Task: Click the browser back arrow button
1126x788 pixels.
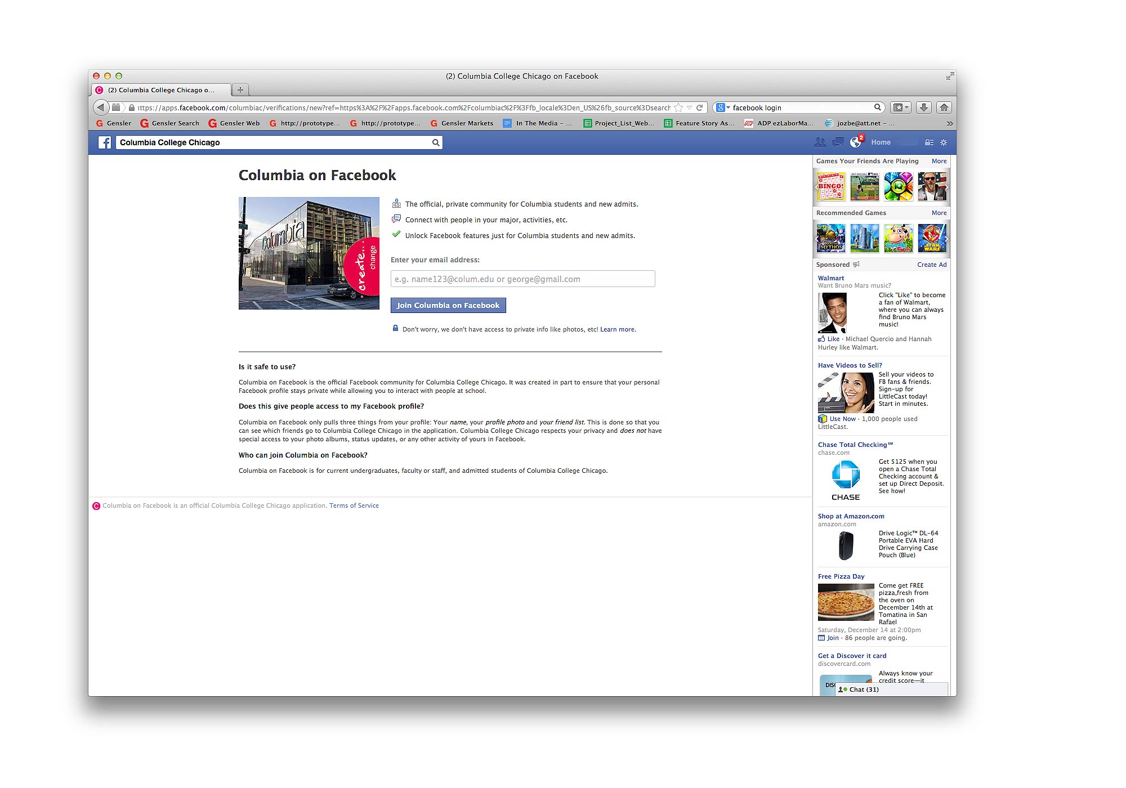Action: point(100,108)
